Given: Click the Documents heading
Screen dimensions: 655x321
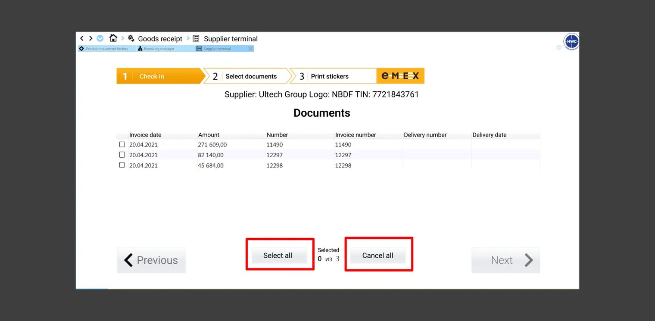Looking at the screenshot, I should [322, 113].
